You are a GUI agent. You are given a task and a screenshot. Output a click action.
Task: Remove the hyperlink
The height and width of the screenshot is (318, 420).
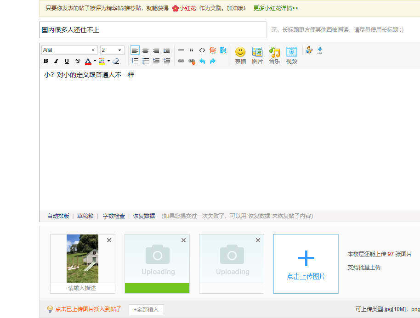192,61
